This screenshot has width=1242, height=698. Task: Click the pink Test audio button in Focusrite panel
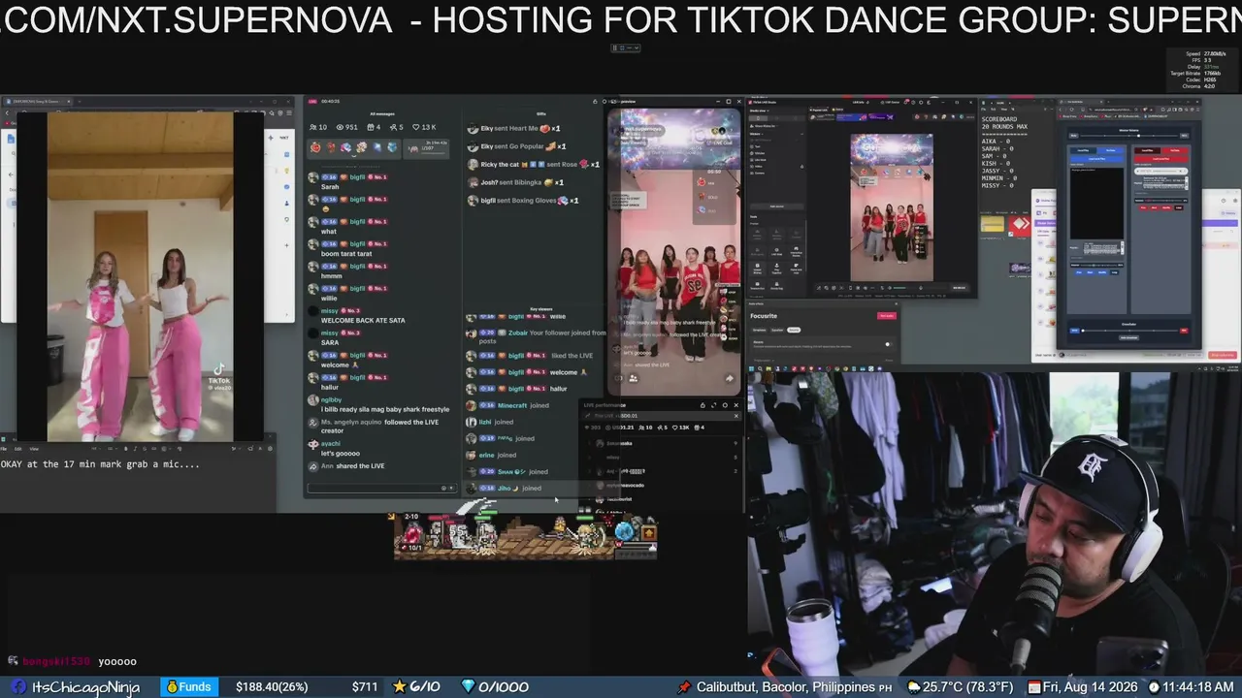886,316
